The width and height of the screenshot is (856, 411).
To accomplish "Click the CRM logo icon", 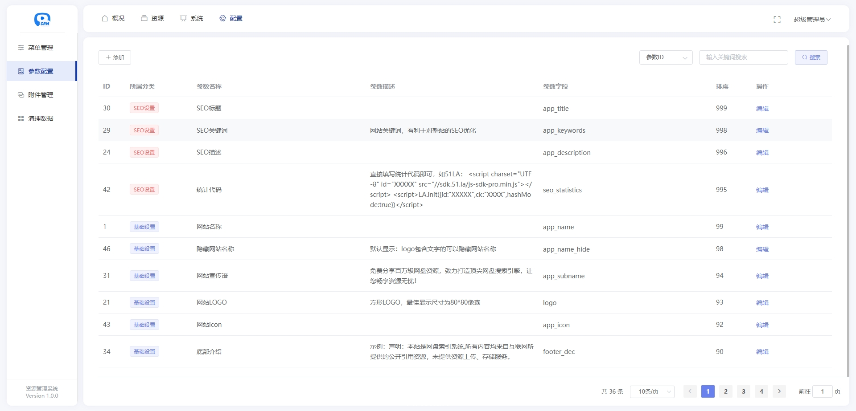I will (42, 20).
